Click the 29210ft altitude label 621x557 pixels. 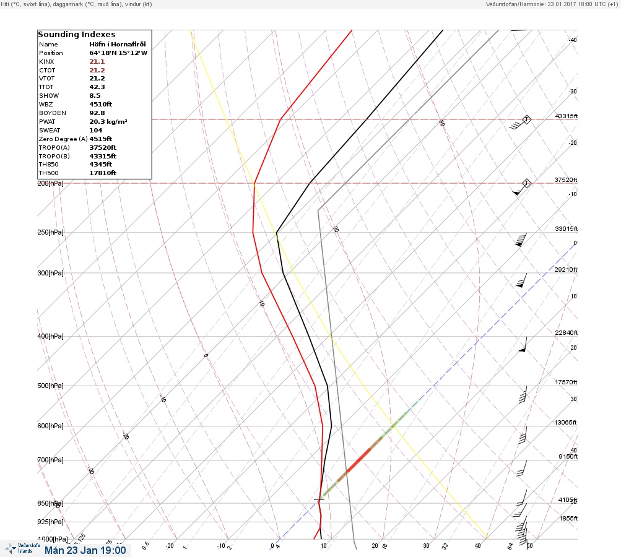coord(566,270)
